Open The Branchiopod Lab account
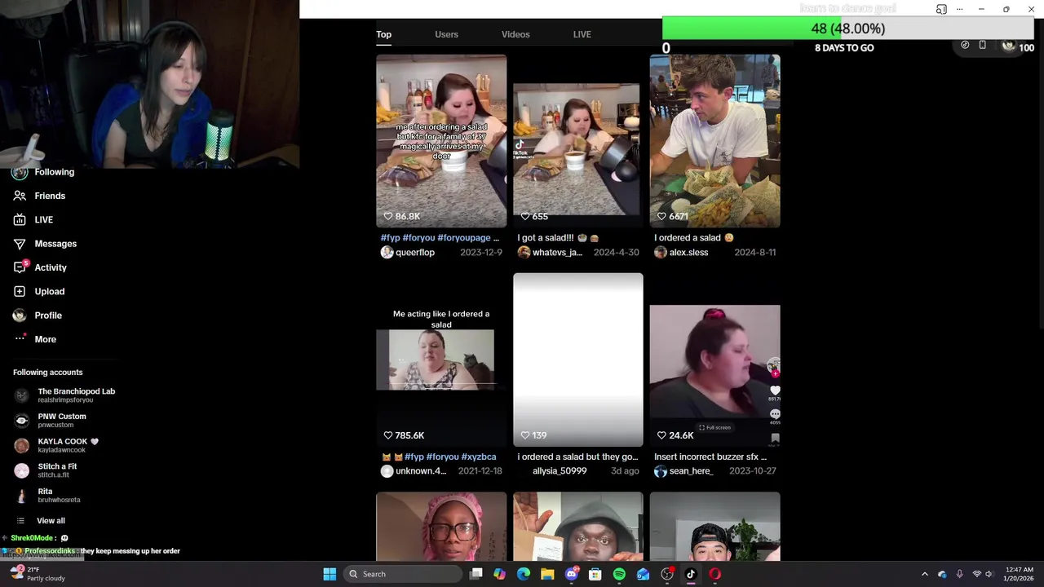 (x=65, y=395)
